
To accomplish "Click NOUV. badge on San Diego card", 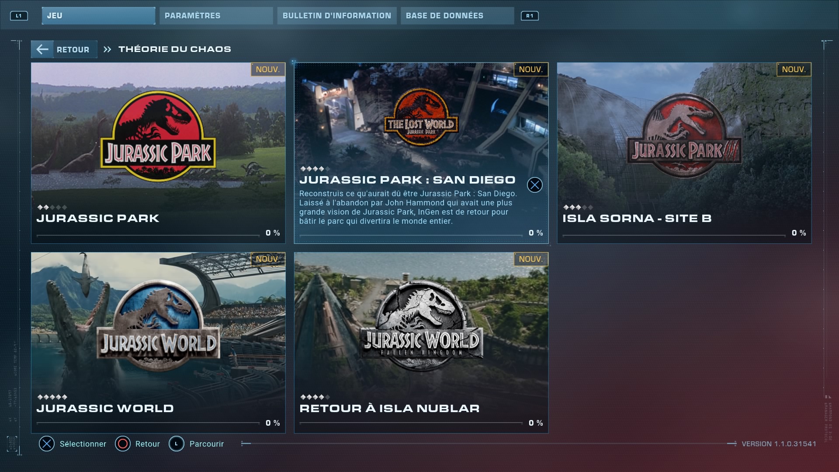I will pos(531,69).
